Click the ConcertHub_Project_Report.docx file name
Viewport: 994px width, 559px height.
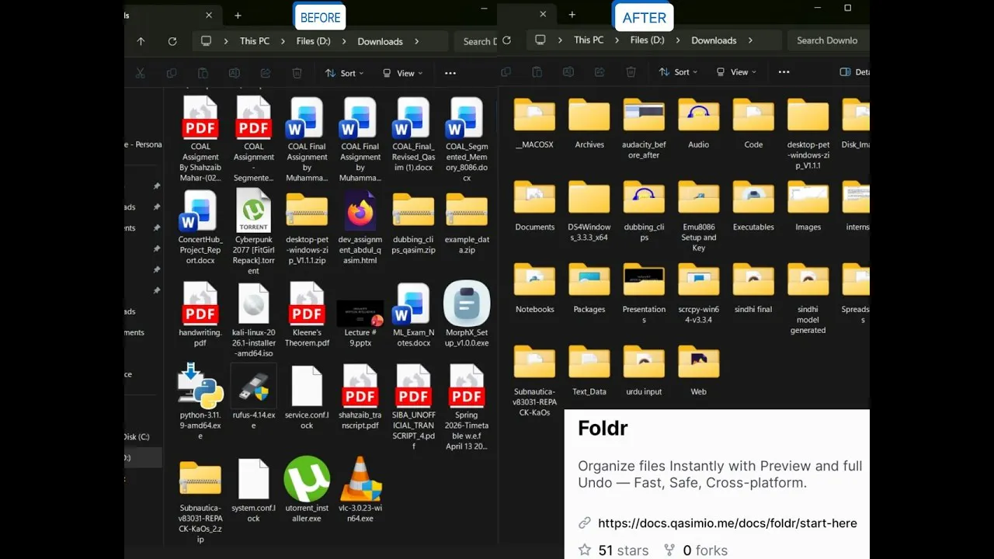[x=200, y=250]
